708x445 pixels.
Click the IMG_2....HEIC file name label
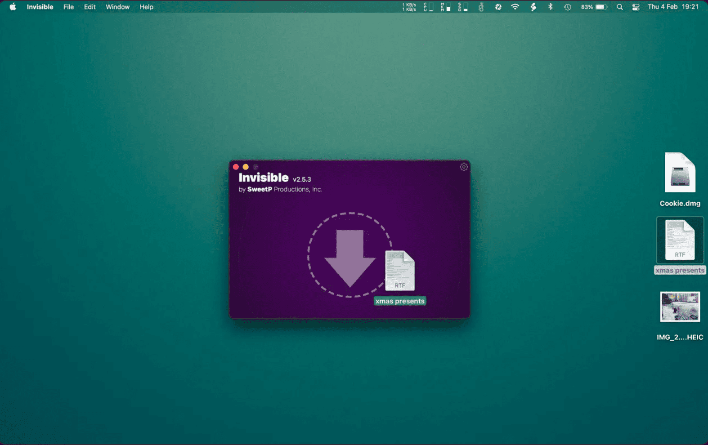[680, 337]
